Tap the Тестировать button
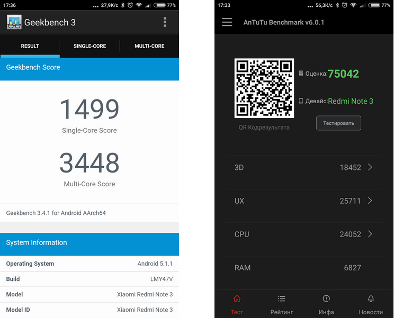Viewport: 394px width, 318px height. coord(338,123)
